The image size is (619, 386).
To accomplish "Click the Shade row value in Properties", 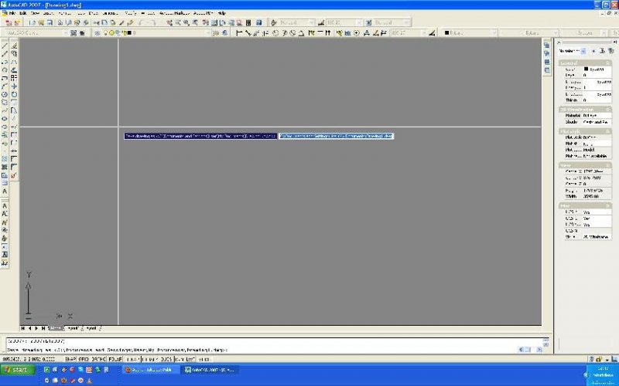I will (x=597, y=122).
